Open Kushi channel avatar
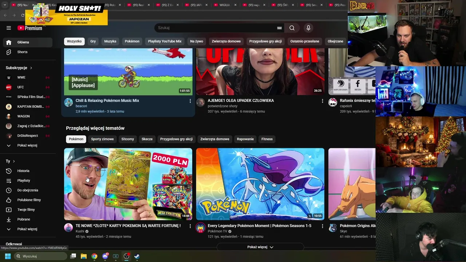466x262 pixels. tap(68, 228)
